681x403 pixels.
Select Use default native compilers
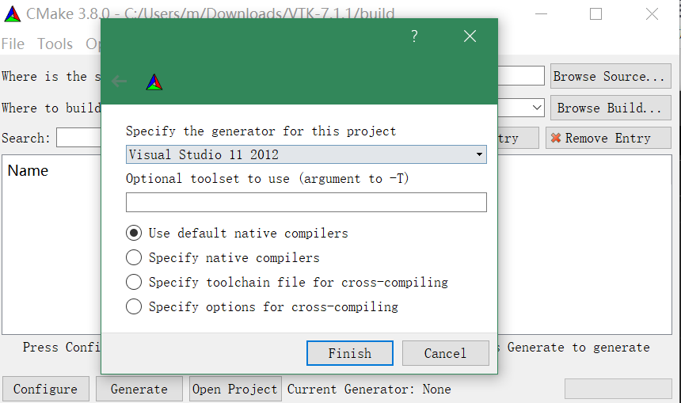[135, 234]
